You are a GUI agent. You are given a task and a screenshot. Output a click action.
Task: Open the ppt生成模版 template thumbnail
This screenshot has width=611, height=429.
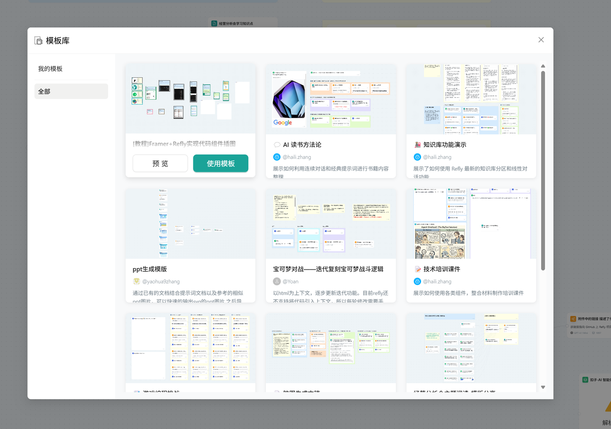[x=190, y=223]
